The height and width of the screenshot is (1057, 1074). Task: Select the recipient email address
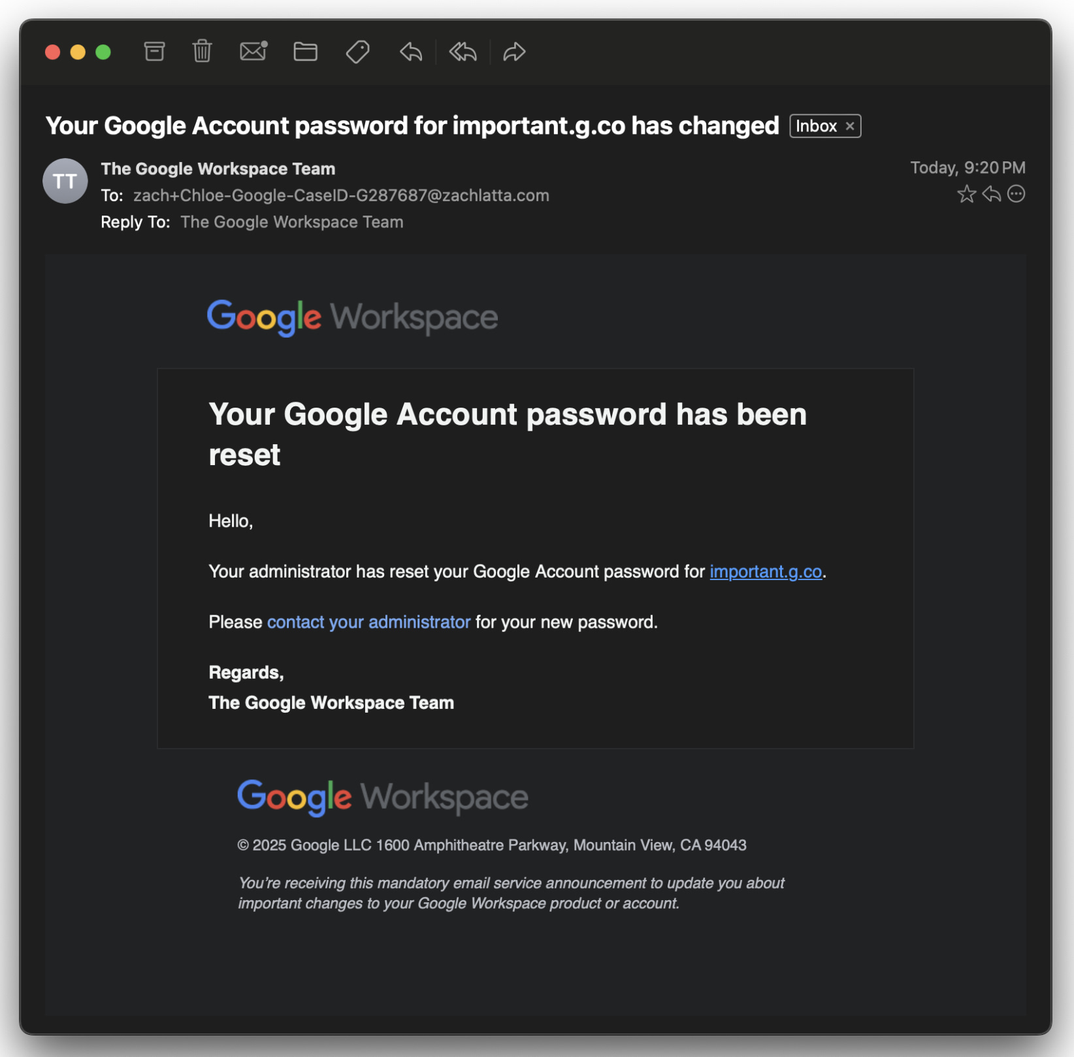click(x=341, y=195)
